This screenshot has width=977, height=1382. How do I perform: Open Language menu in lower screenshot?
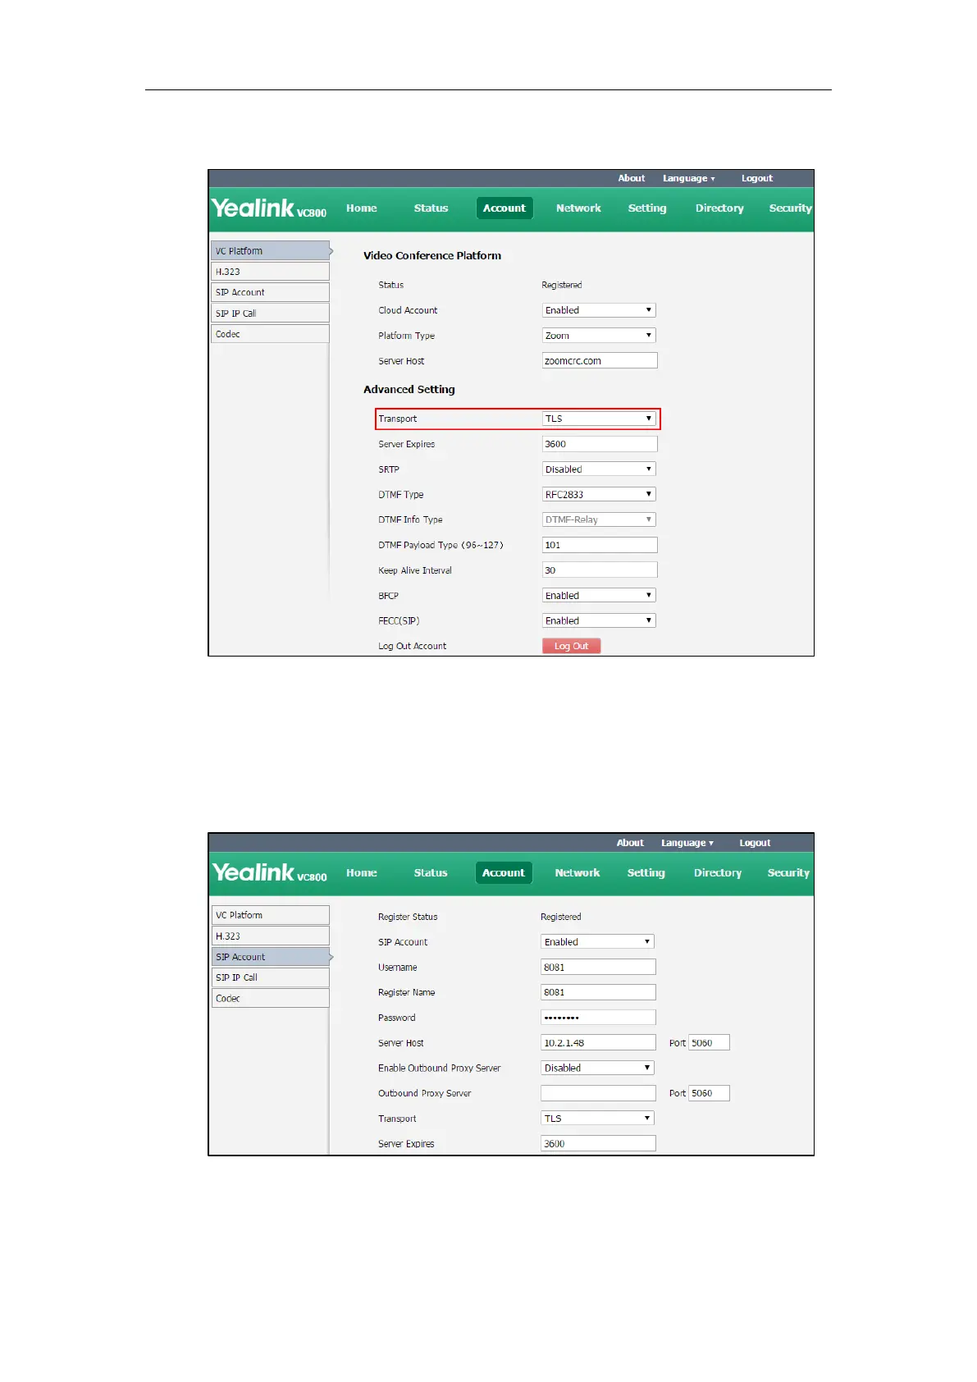click(x=687, y=843)
